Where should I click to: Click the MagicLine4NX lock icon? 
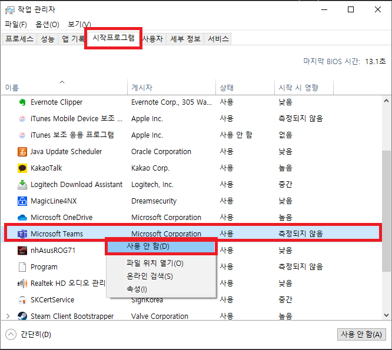(22, 201)
